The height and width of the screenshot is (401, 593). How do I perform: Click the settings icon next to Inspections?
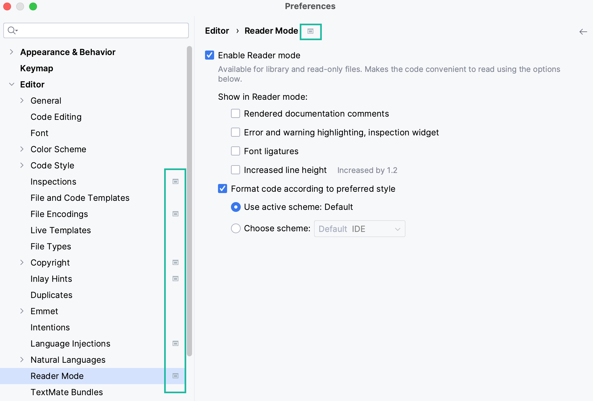point(175,181)
